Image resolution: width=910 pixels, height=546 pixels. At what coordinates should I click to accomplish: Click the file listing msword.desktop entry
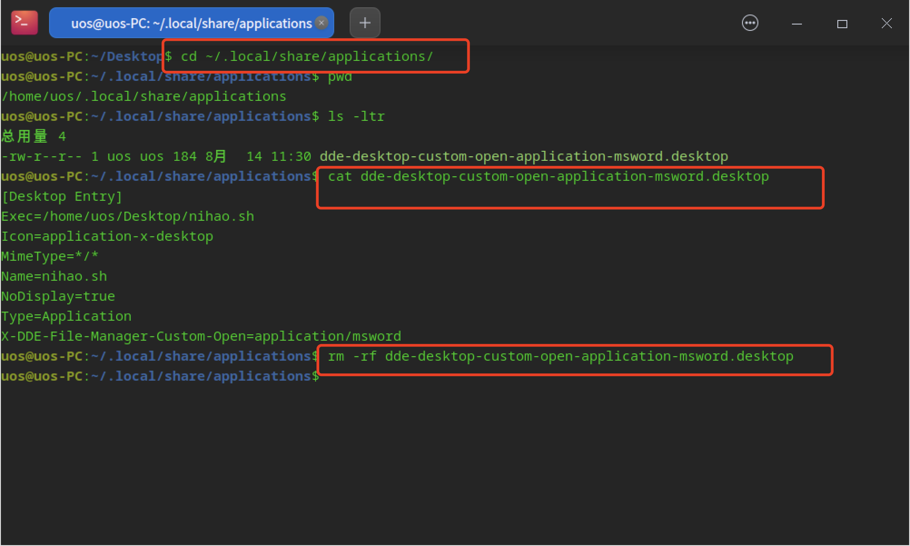click(523, 156)
